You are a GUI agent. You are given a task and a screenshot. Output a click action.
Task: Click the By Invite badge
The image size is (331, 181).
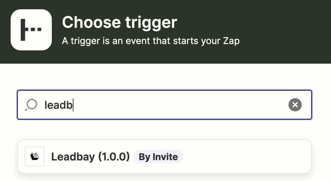[x=158, y=157]
